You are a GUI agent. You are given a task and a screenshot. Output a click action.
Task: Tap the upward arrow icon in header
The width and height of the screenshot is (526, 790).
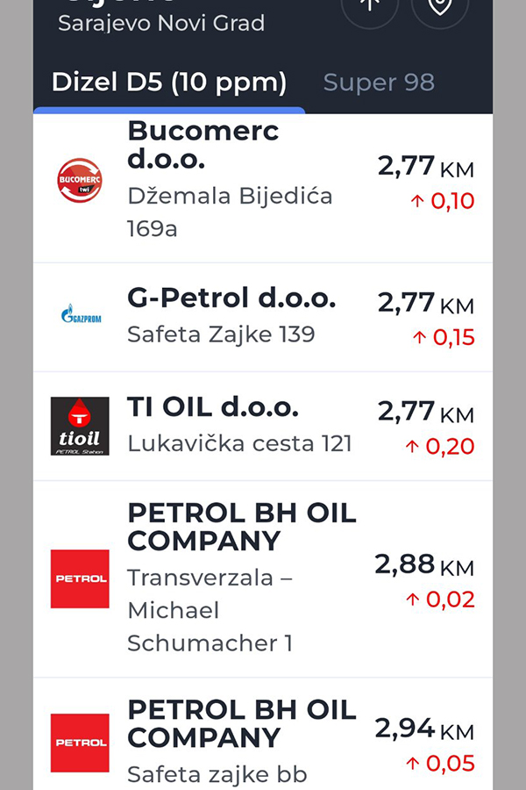[x=369, y=7]
